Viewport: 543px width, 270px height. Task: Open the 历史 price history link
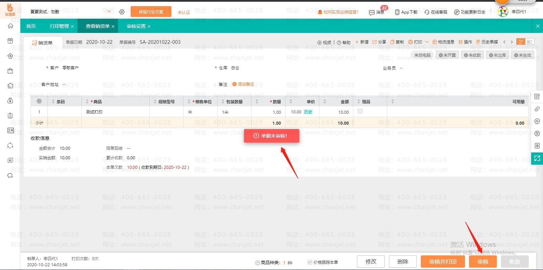pos(308,112)
